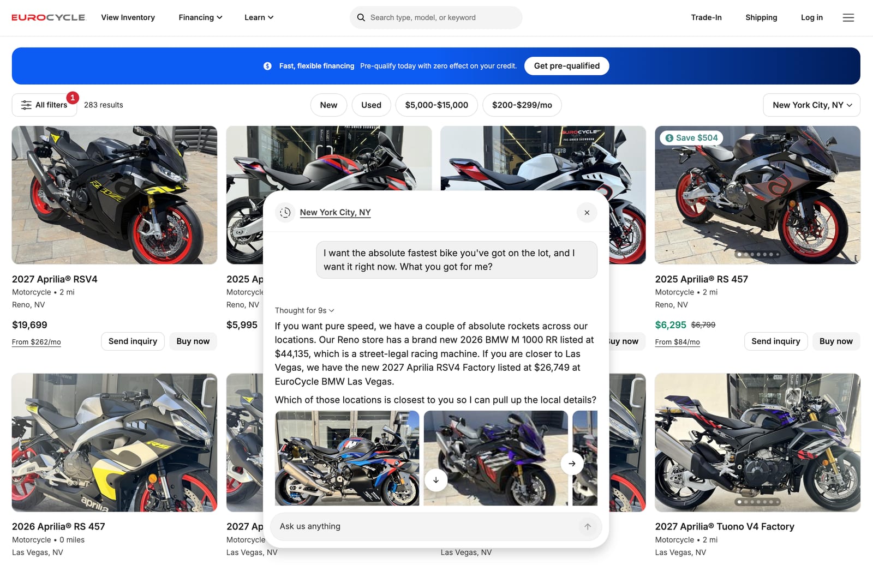Send inquiry for 2025 Aprilia RS 457
This screenshot has width=873, height=565.
775,341
